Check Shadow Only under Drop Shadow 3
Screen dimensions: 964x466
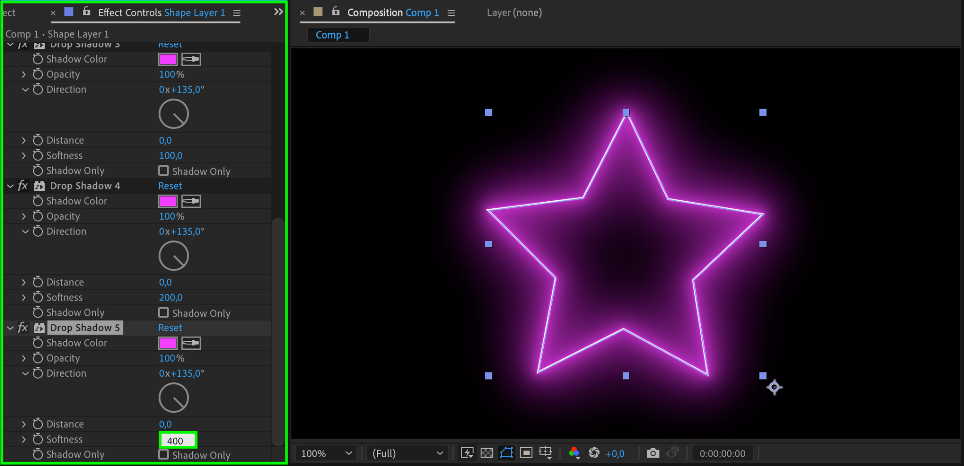163,171
